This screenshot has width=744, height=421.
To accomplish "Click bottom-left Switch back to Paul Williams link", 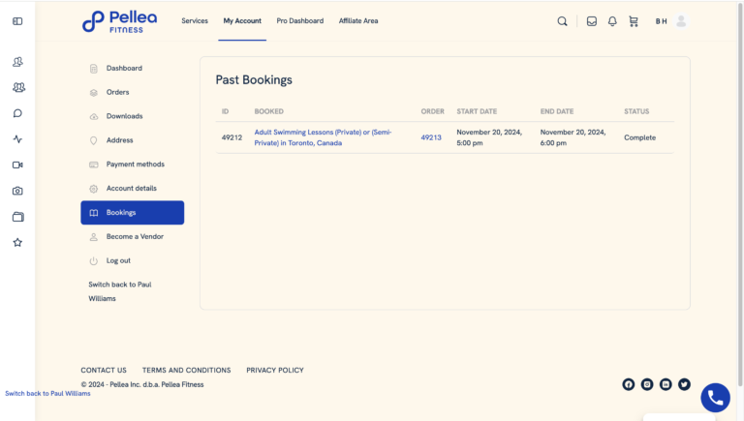I will (x=47, y=394).
